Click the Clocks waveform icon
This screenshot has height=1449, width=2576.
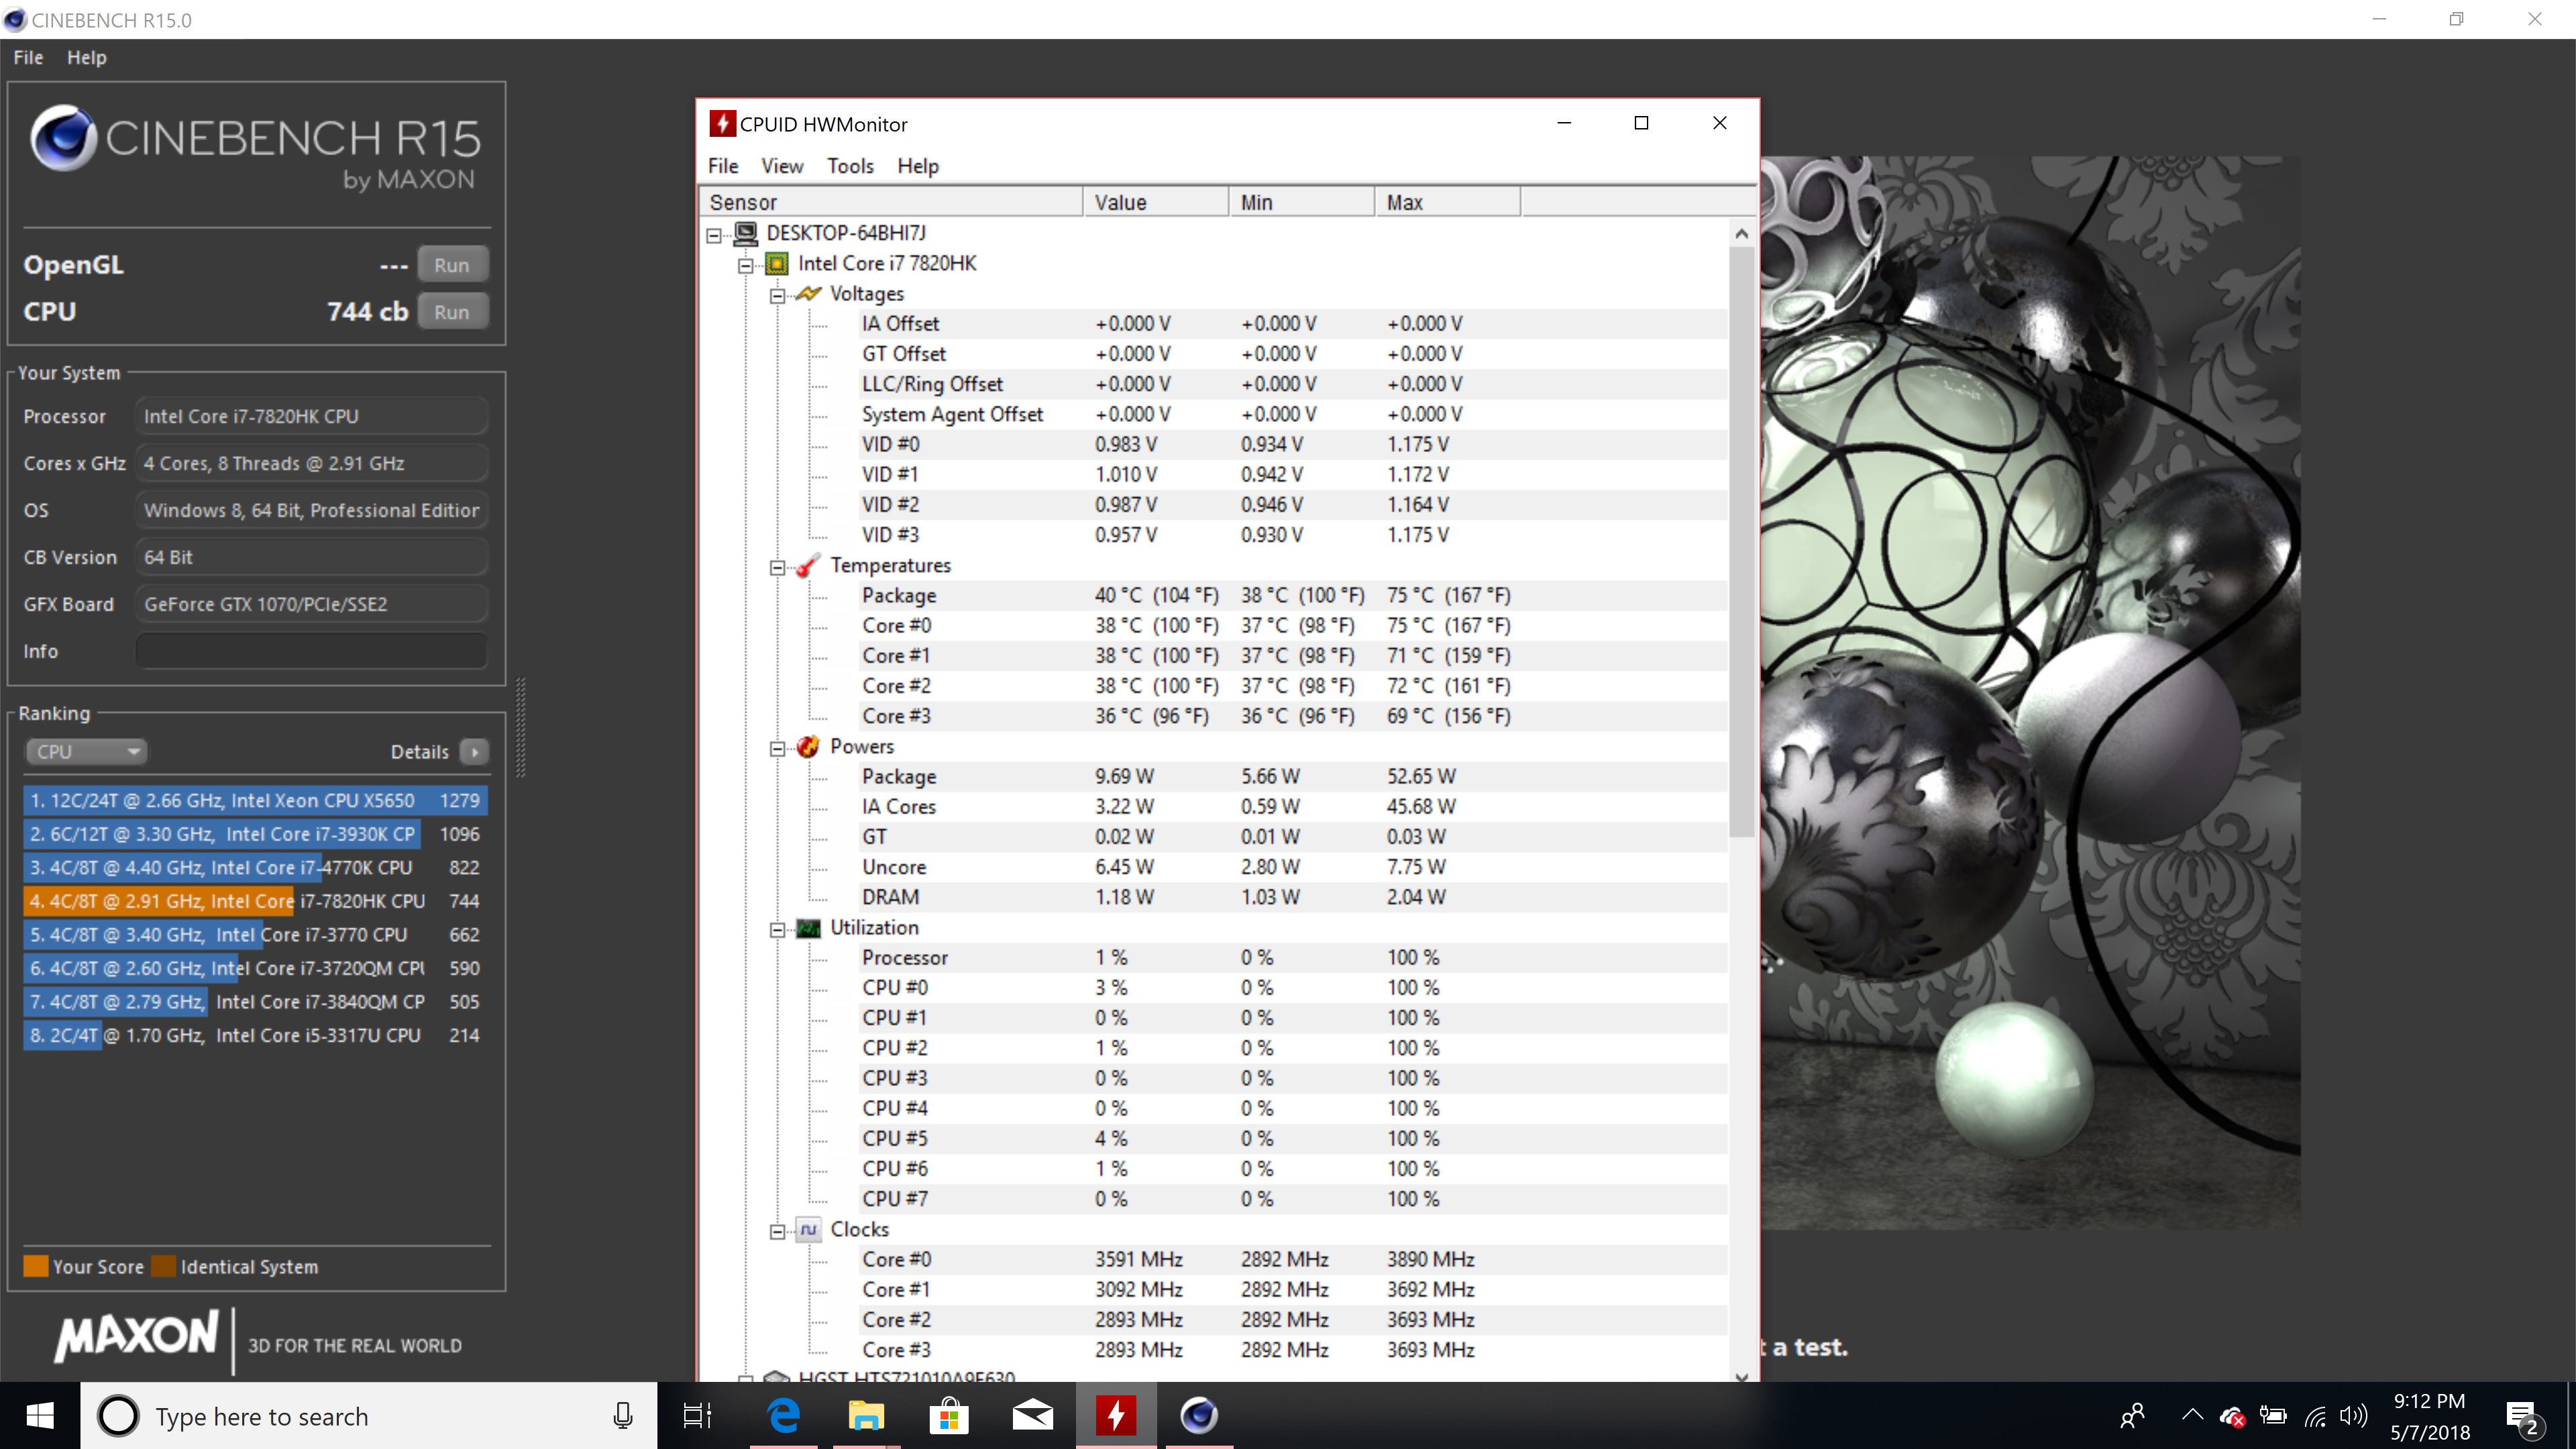(x=808, y=1229)
